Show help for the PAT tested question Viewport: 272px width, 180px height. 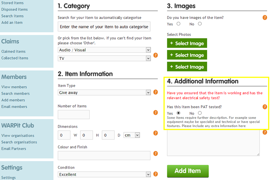click(x=265, y=107)
